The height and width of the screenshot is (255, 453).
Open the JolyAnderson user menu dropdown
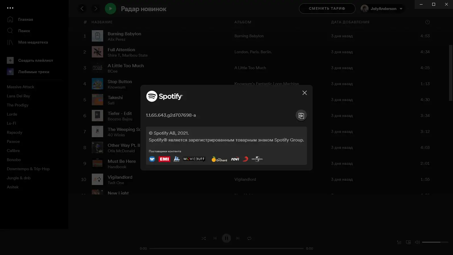[401, 9]
